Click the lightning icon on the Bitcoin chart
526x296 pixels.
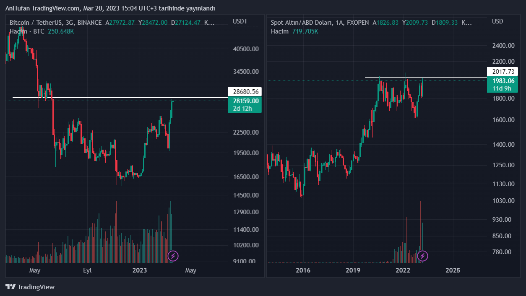tap(173, 255)
